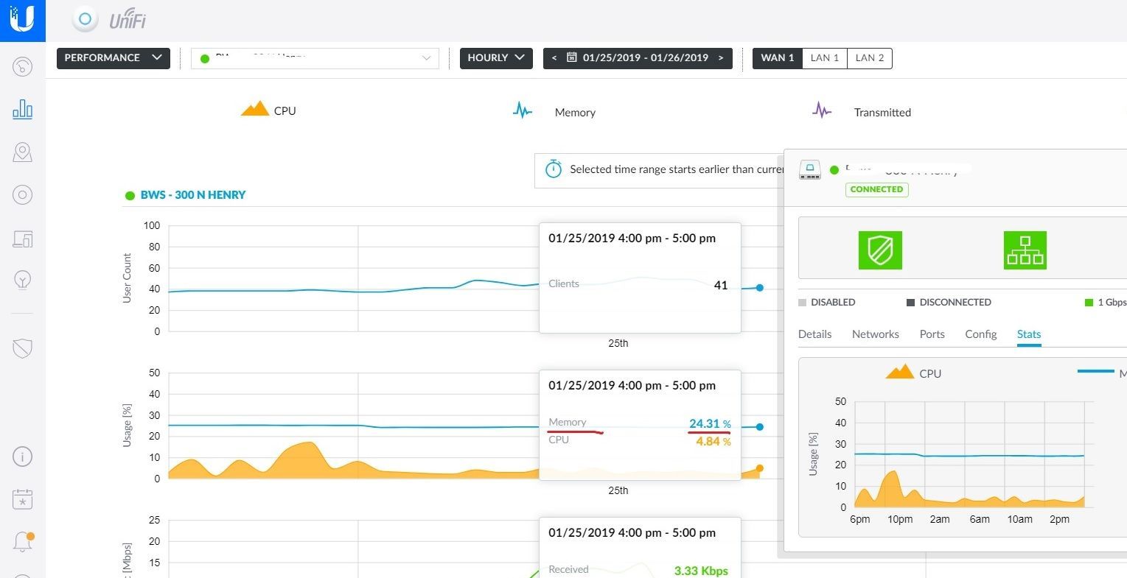
Task: Click the BWS - 300 N HENRY link
Action: pos(193,195)
